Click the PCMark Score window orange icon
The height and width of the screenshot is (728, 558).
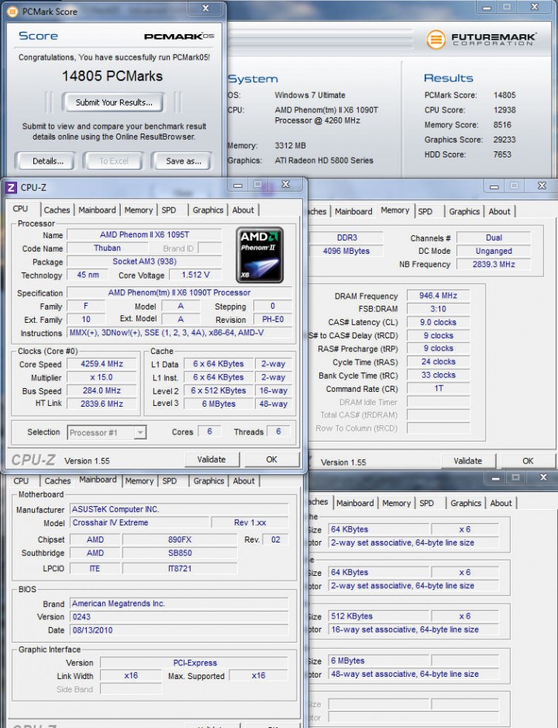tap(12, 12)
